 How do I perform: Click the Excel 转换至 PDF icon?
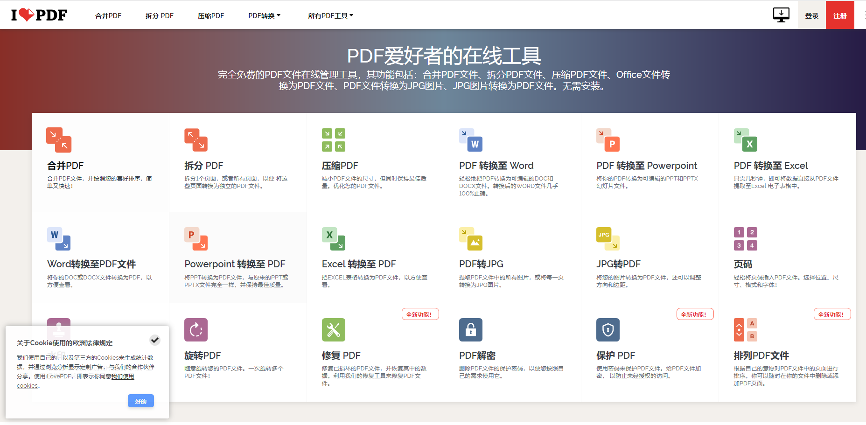[x=334, y=239]
